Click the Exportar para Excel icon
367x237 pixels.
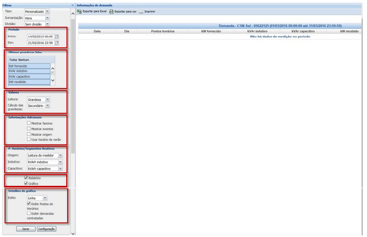point(80,11)
